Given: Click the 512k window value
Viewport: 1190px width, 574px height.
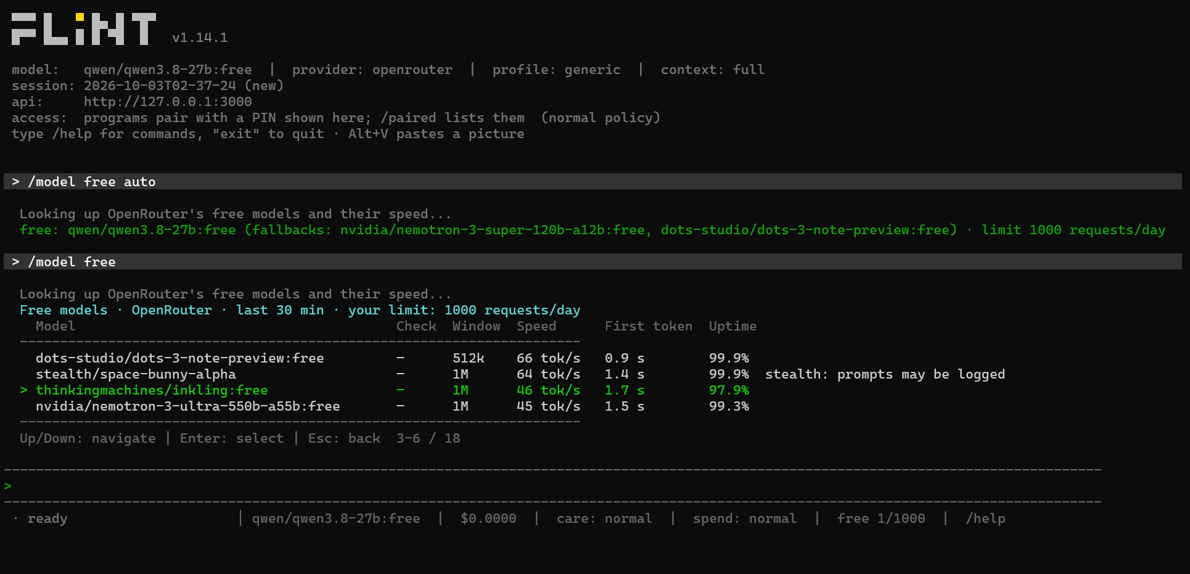Looking at the screenshot, I should pos(469,358).
